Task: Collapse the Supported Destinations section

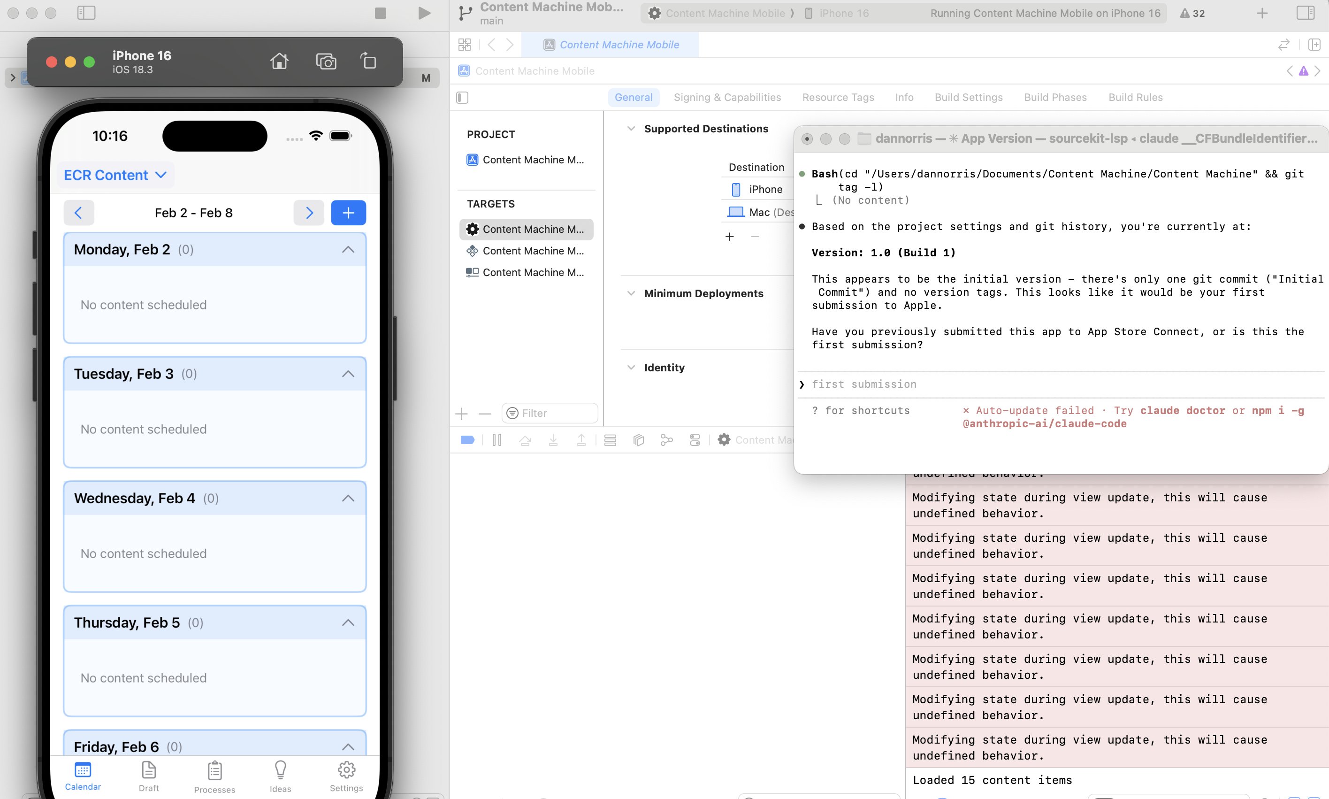Action: pyautogui.click(x=631, y=129)
